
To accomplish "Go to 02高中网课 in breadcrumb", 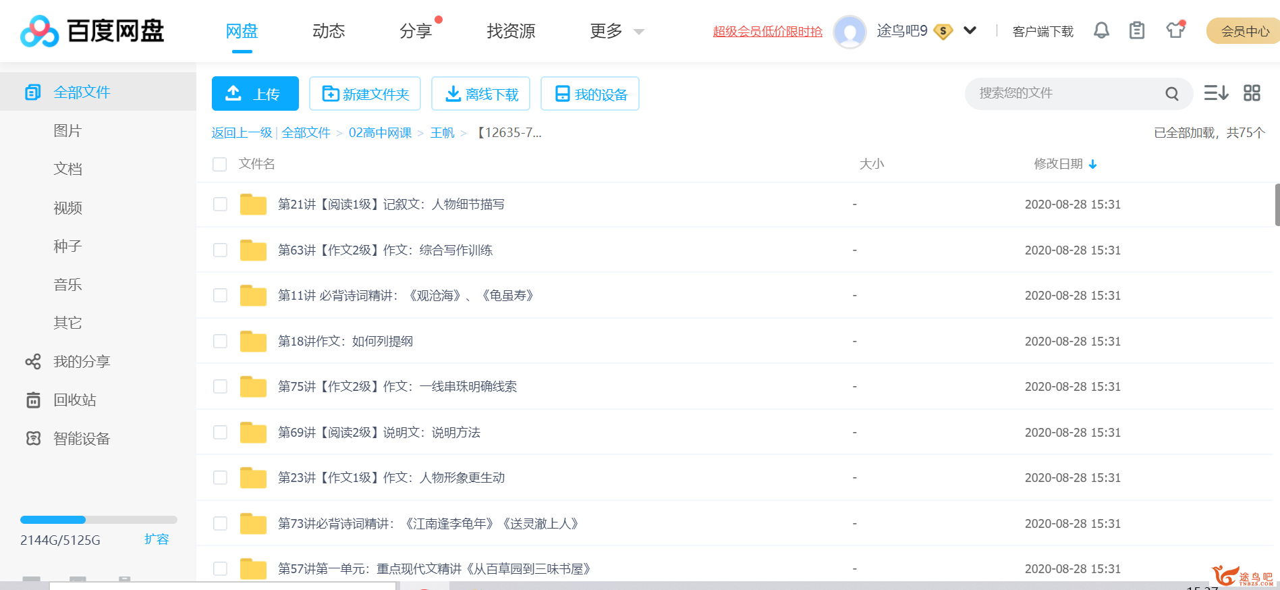I will tap(380, 133).
